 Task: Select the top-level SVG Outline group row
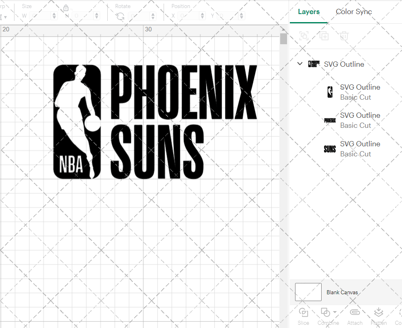coord(346,64)
